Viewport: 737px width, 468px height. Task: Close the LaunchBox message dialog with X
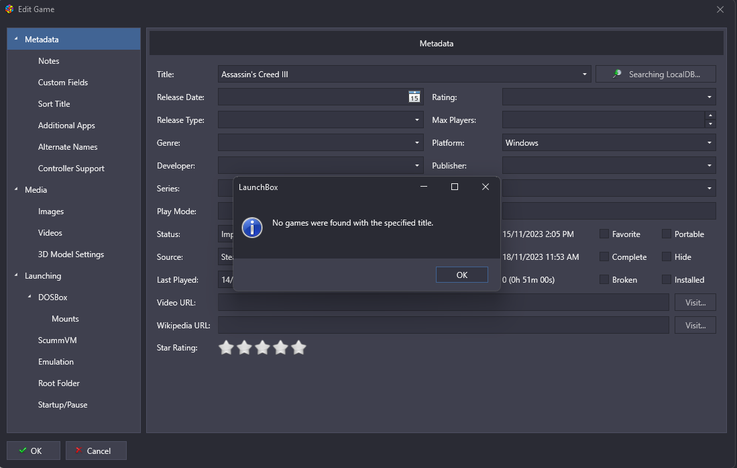pyautogui.click(x=486, y=187)
